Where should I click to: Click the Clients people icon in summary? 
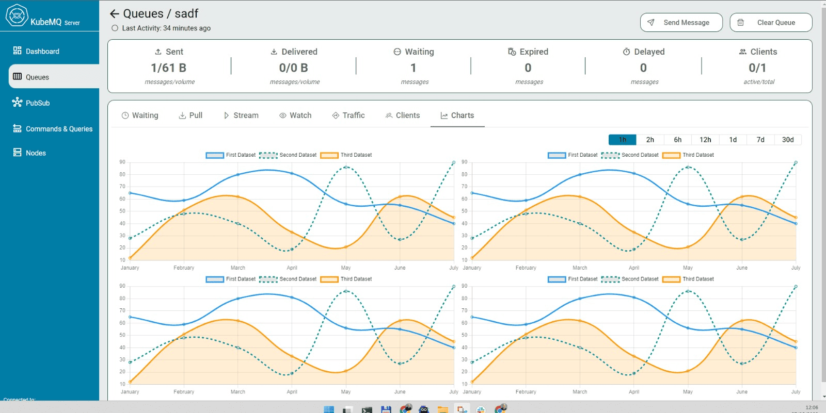743,52
